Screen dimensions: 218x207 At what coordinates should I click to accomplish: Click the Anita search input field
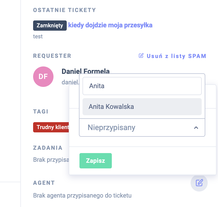pyautogui.click(x=142, y=86)
